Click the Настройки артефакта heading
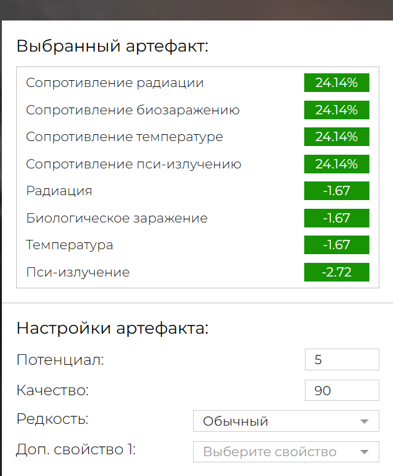Screen dimensions: 393x476 [x=112, y=328]
